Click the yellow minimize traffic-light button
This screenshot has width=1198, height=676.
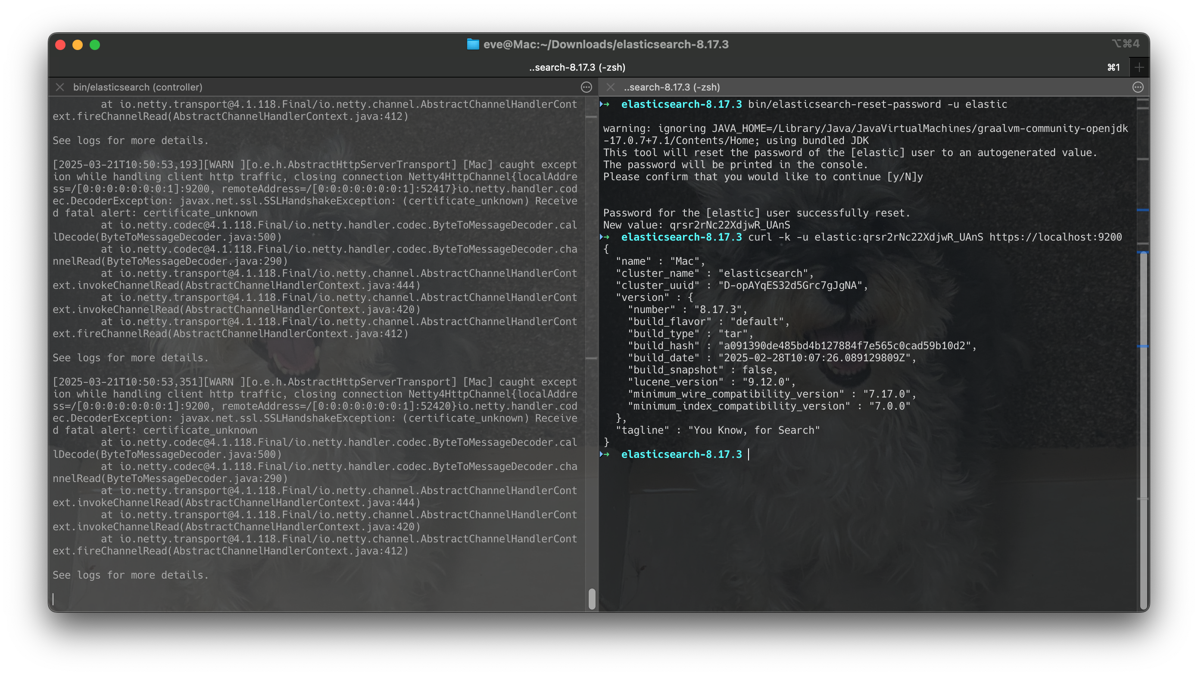pyautogui.click(x=77, y=45)
